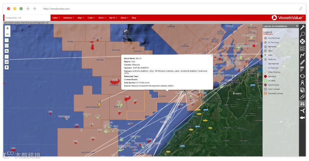Click the LNG Terminals legend entry
Image resolution: width=309 pixels, height=161 pixels.
click(272, 38)
